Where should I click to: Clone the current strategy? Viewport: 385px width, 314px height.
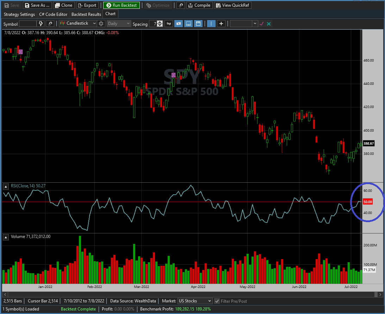pyautogui.click(x=64, y=5)
